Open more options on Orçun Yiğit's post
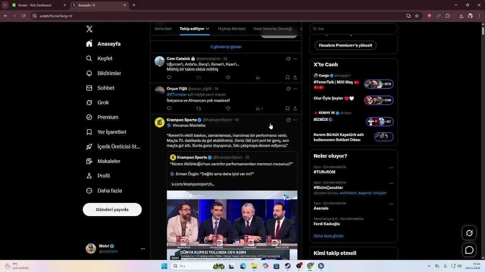 (295, 89)
